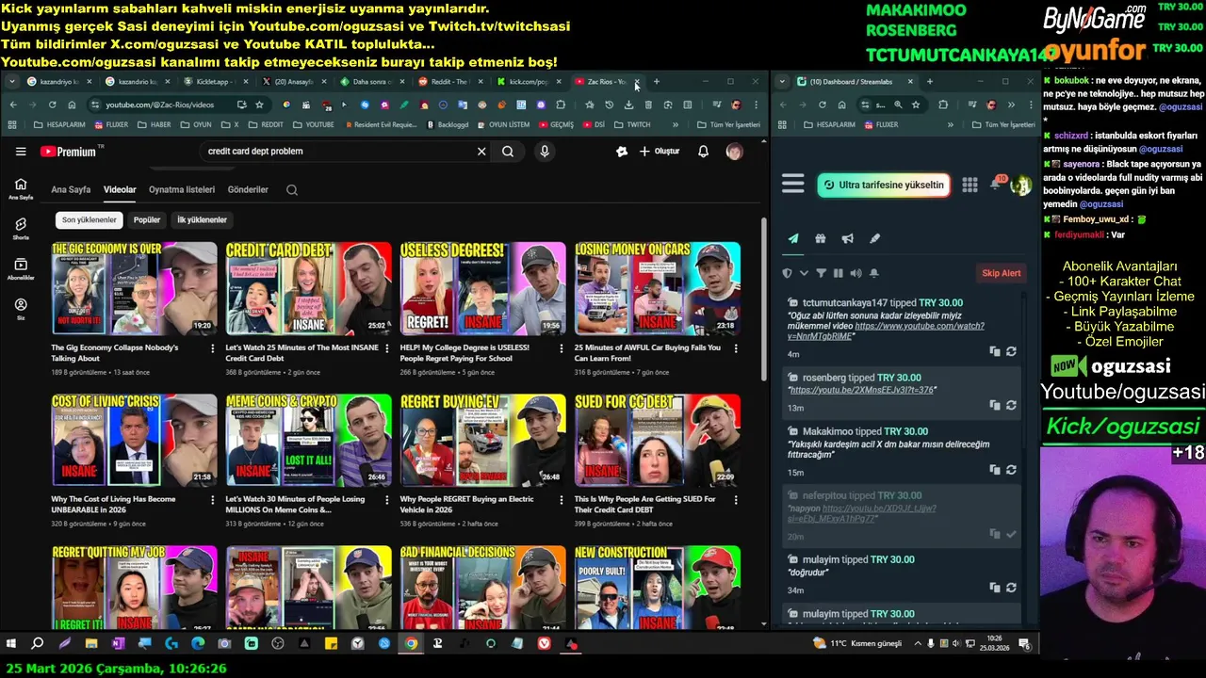
Task: Open options menu for AWFUL Car Buying Fails video
Action: point(736,347)
